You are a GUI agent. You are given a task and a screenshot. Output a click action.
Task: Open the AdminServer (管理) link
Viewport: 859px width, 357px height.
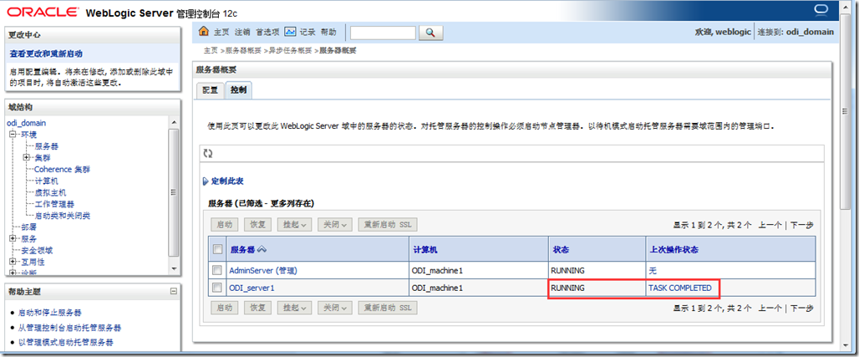263,270
